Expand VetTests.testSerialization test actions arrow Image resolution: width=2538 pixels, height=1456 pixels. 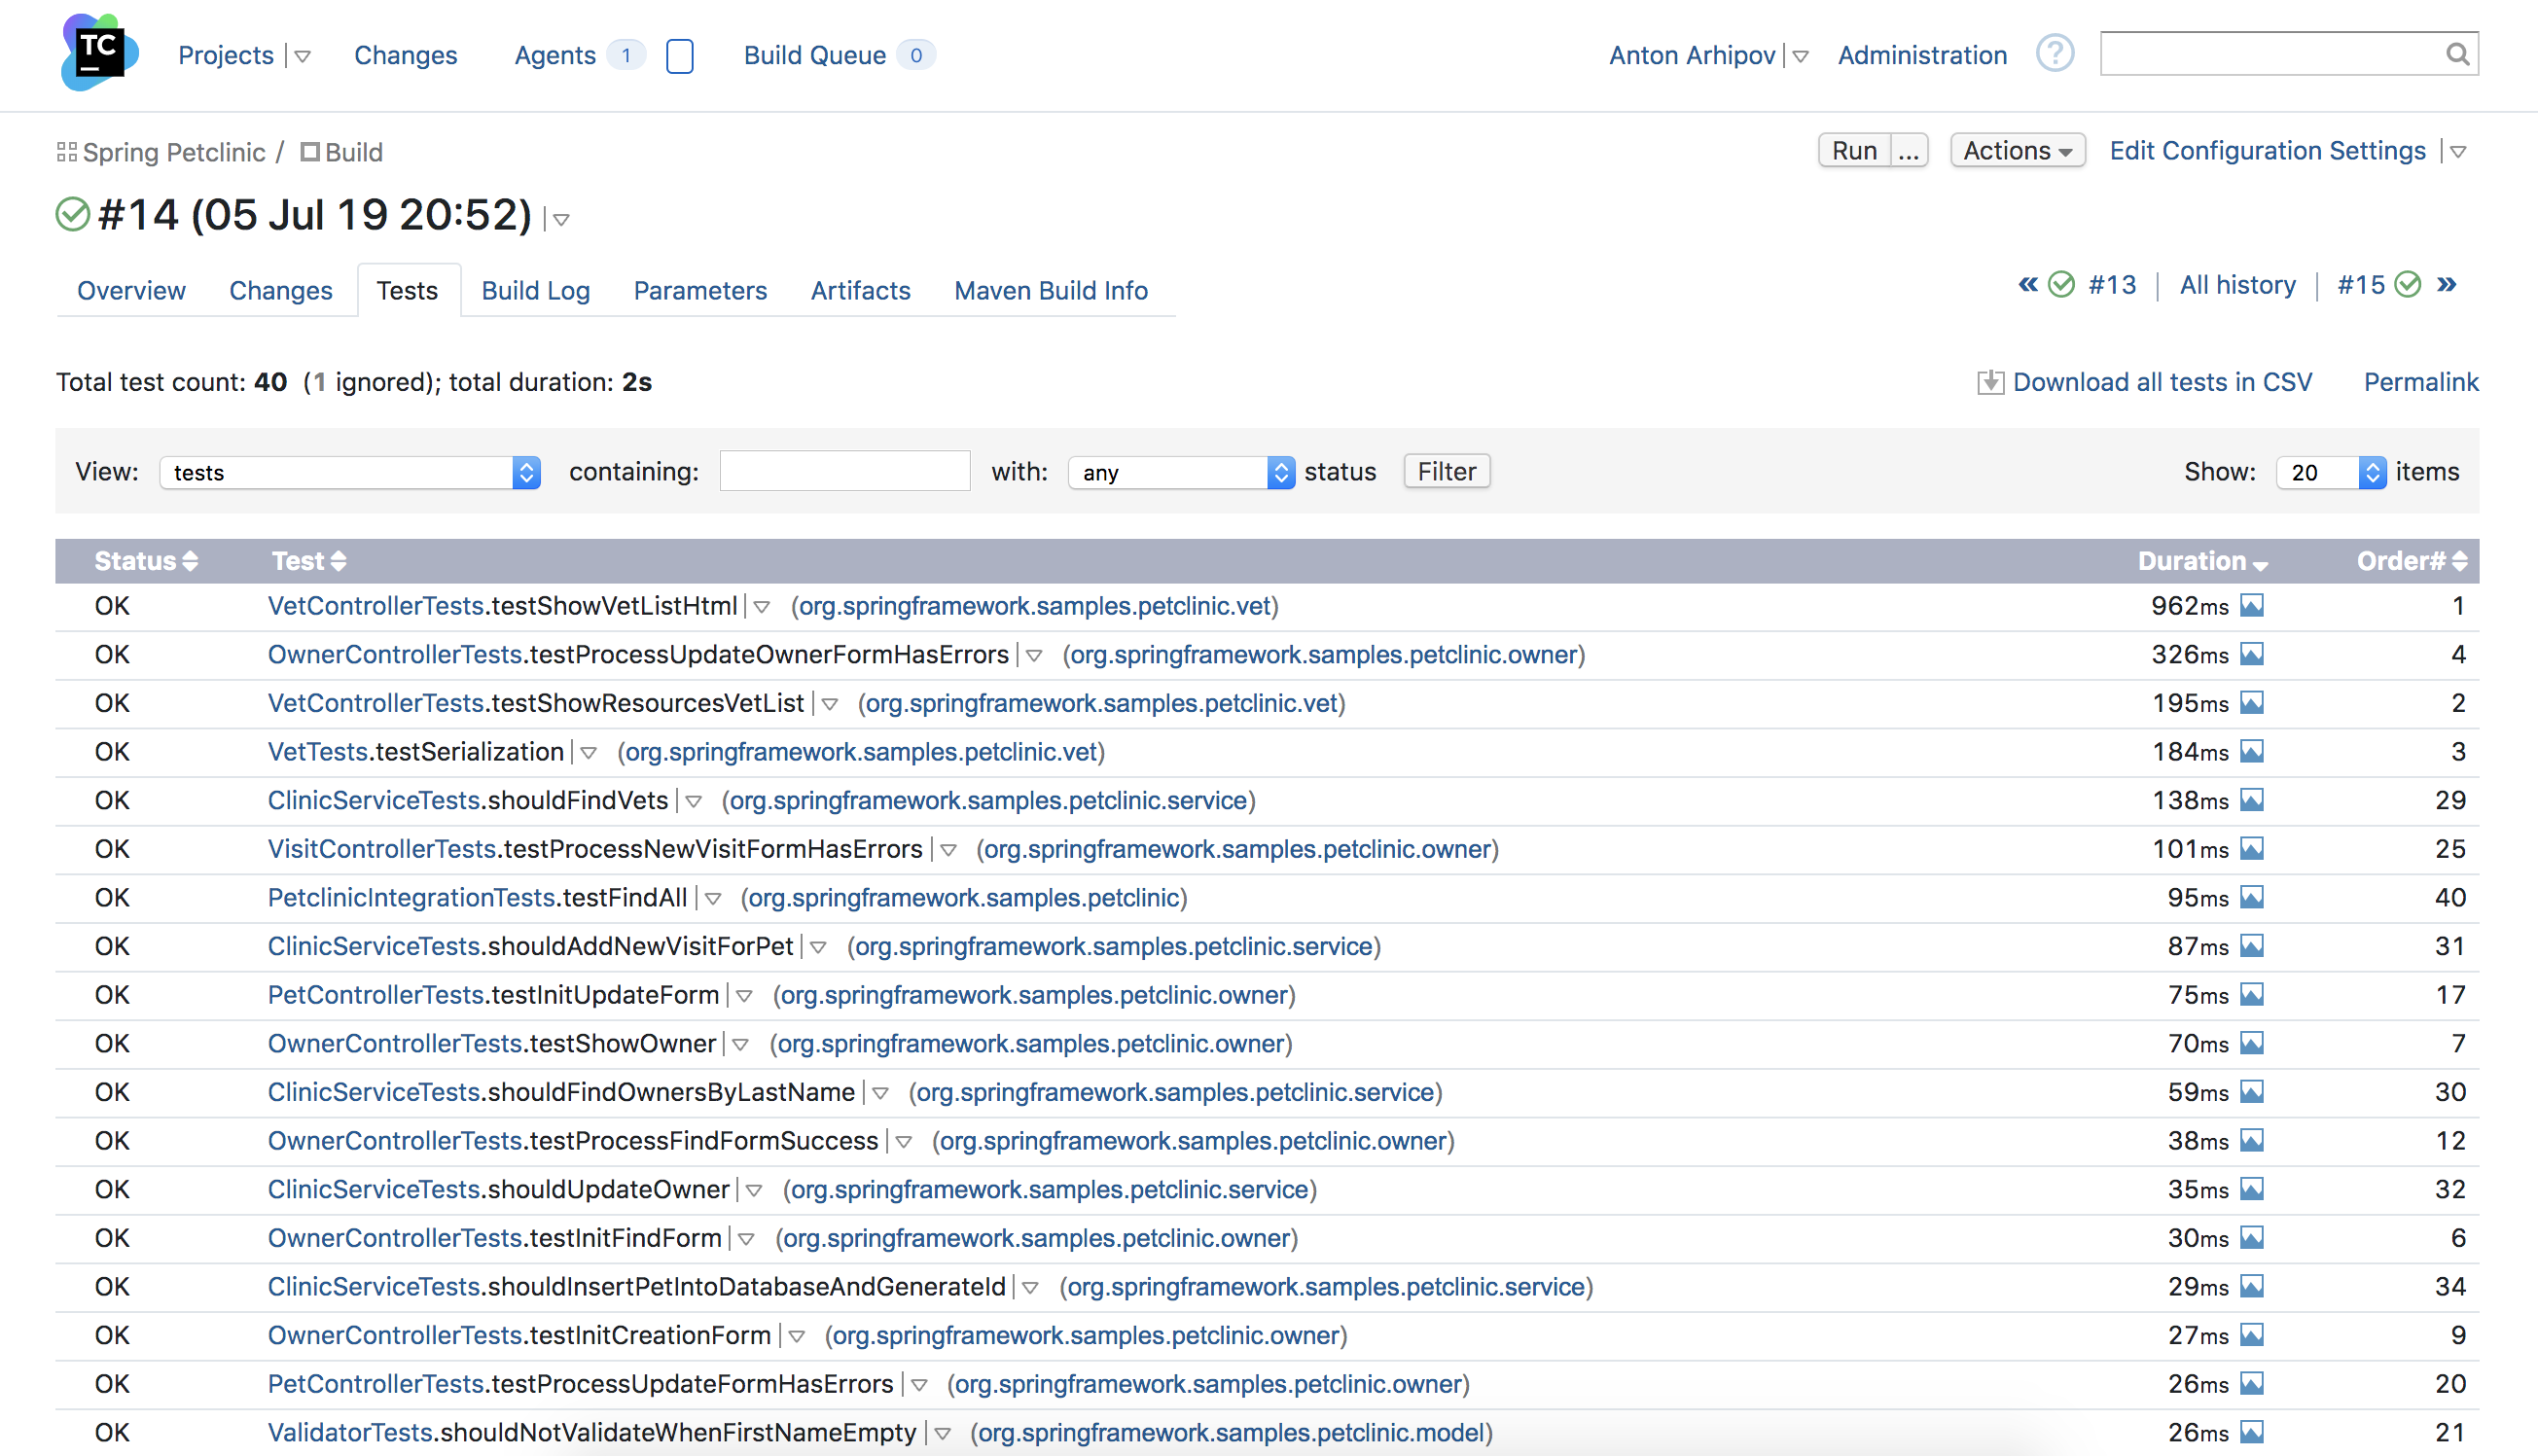click(589, 753)
